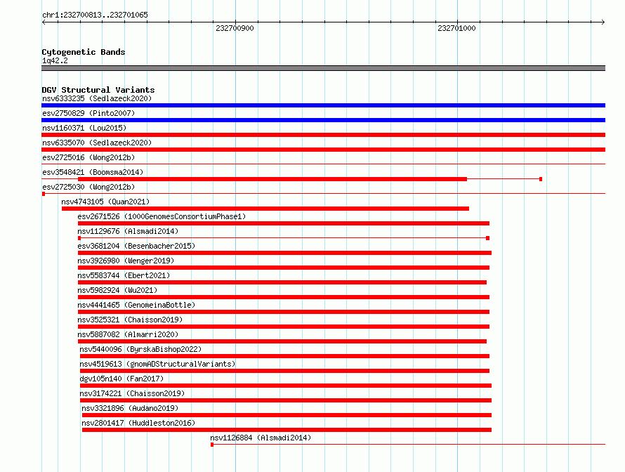Click the gray 1q42.2 cytogenetic band bar
This screenshot has width=625, height=472.
[323, 68]
